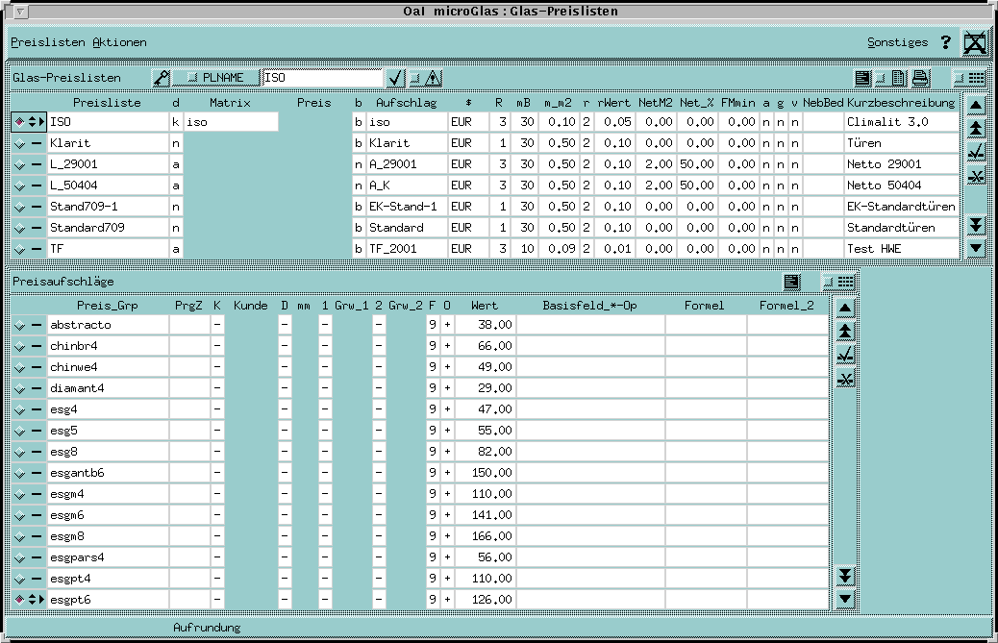Screen dimensions: 998x643
Task: Click the insert-row check icon in Preisaufschläge panel
Action: click(845, 355)
